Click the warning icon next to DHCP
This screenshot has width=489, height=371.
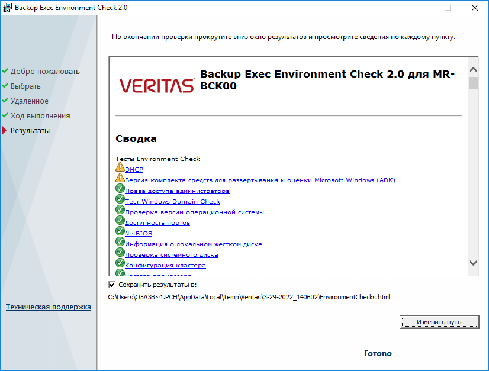coord(120,167)
